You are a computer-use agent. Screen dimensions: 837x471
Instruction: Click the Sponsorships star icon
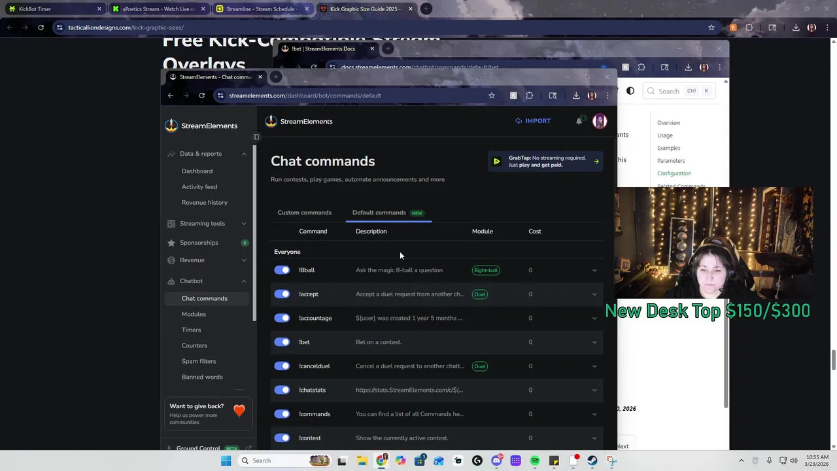coord(171,243)
